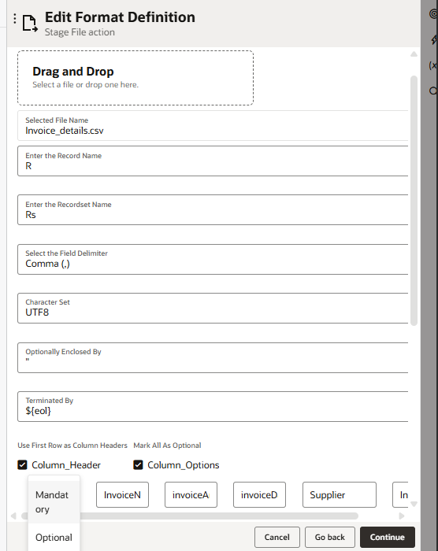
Task: Click the Continue button
Action: (x=388, y=537)
